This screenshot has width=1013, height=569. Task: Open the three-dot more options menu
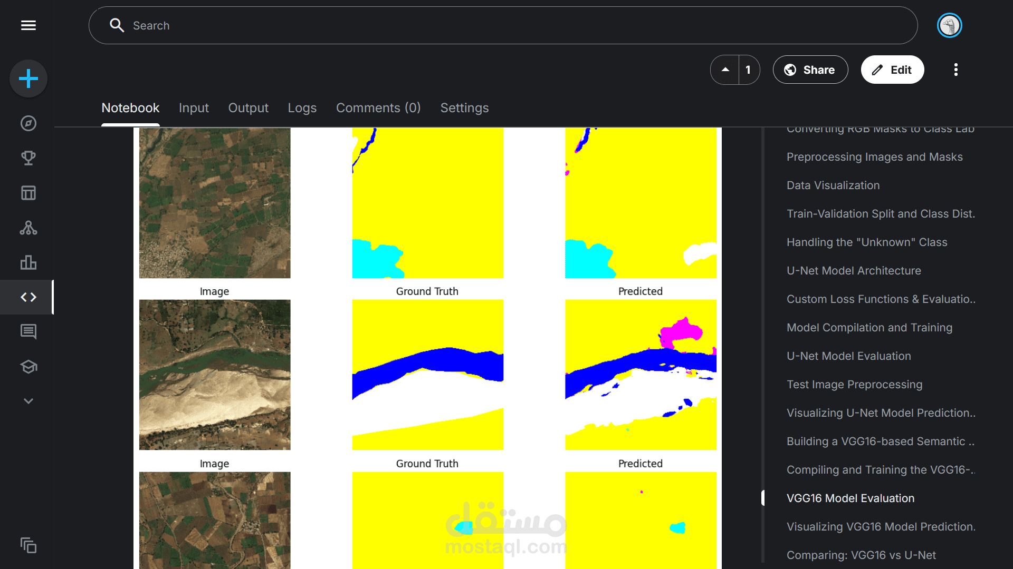tap(955, 70)
